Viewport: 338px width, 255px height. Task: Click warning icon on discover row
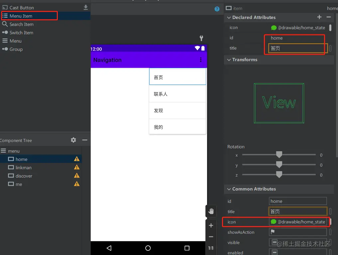(77, 176)
